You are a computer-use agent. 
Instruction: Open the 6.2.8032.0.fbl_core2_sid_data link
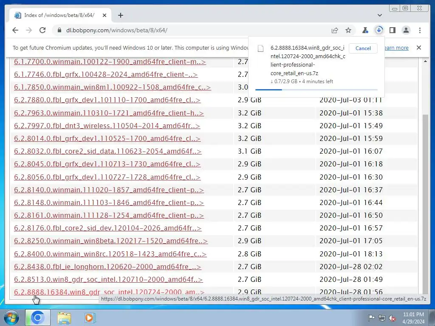tap(107, 152)
